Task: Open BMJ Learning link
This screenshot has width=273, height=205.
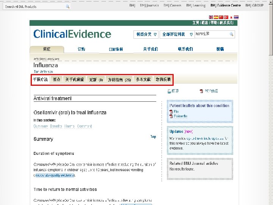Action: 196,5
